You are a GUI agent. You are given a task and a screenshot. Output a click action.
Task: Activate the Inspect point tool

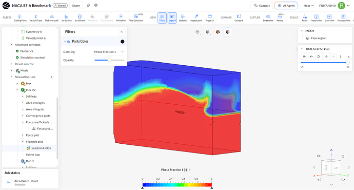[x=196, y=18]
